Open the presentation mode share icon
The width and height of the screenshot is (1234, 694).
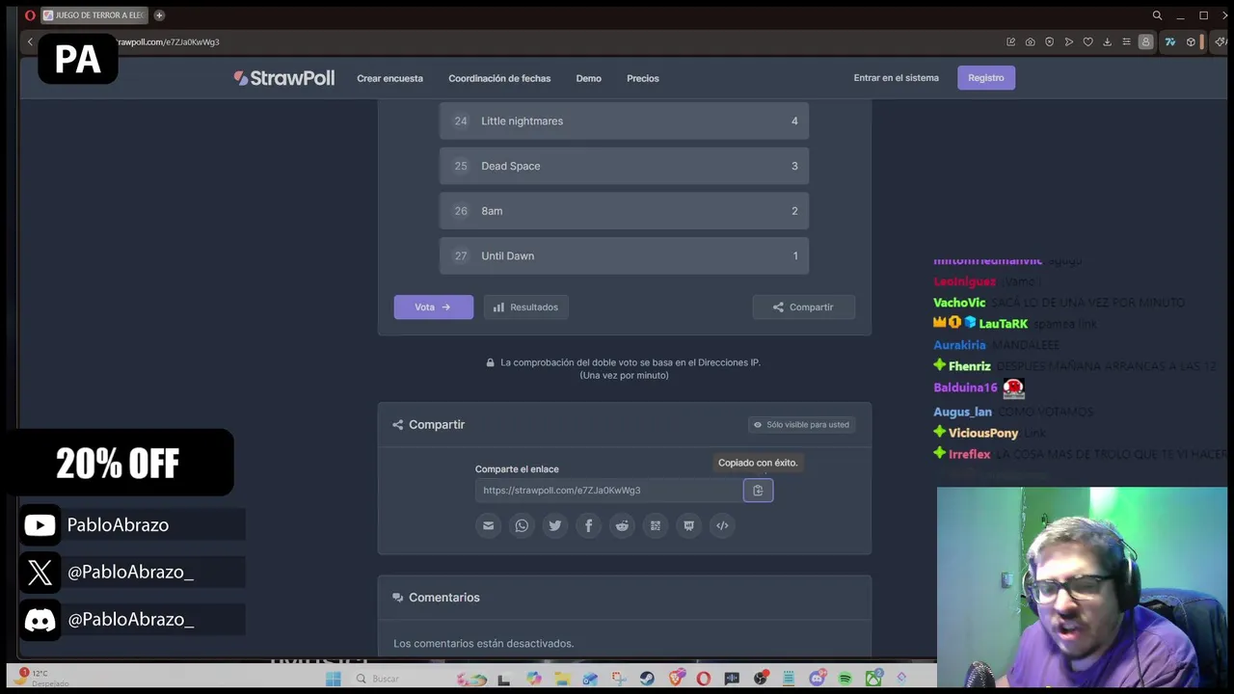click(688, 525)
